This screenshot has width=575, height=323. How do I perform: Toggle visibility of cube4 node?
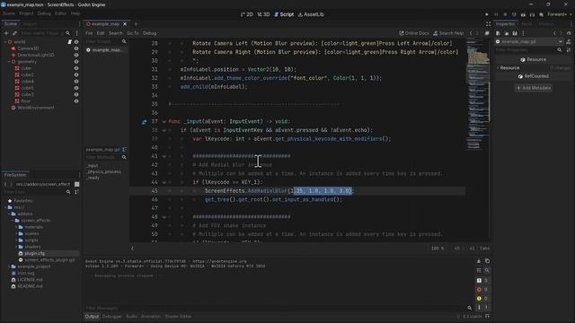coord(76,82)
